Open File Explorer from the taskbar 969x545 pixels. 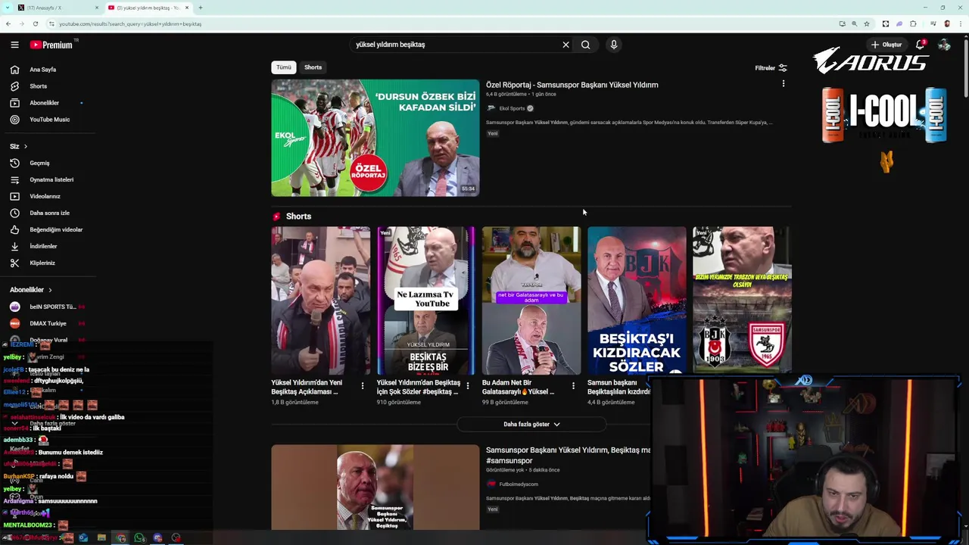101,538
